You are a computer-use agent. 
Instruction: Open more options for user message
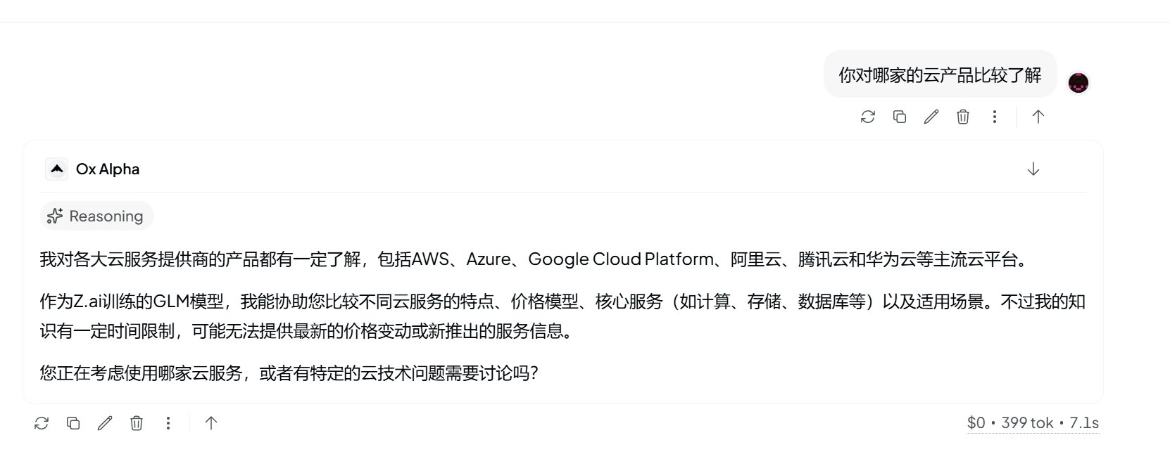tap(994, 117)
